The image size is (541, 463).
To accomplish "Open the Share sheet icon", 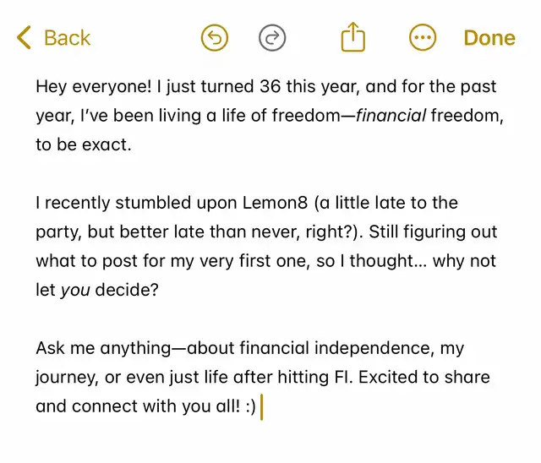I will pyautogui.click(x=353, y=37).
